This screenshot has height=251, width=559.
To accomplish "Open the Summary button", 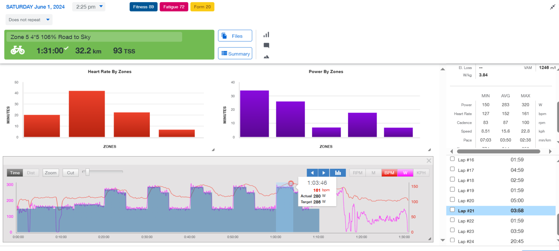I will tap(235, 53).
